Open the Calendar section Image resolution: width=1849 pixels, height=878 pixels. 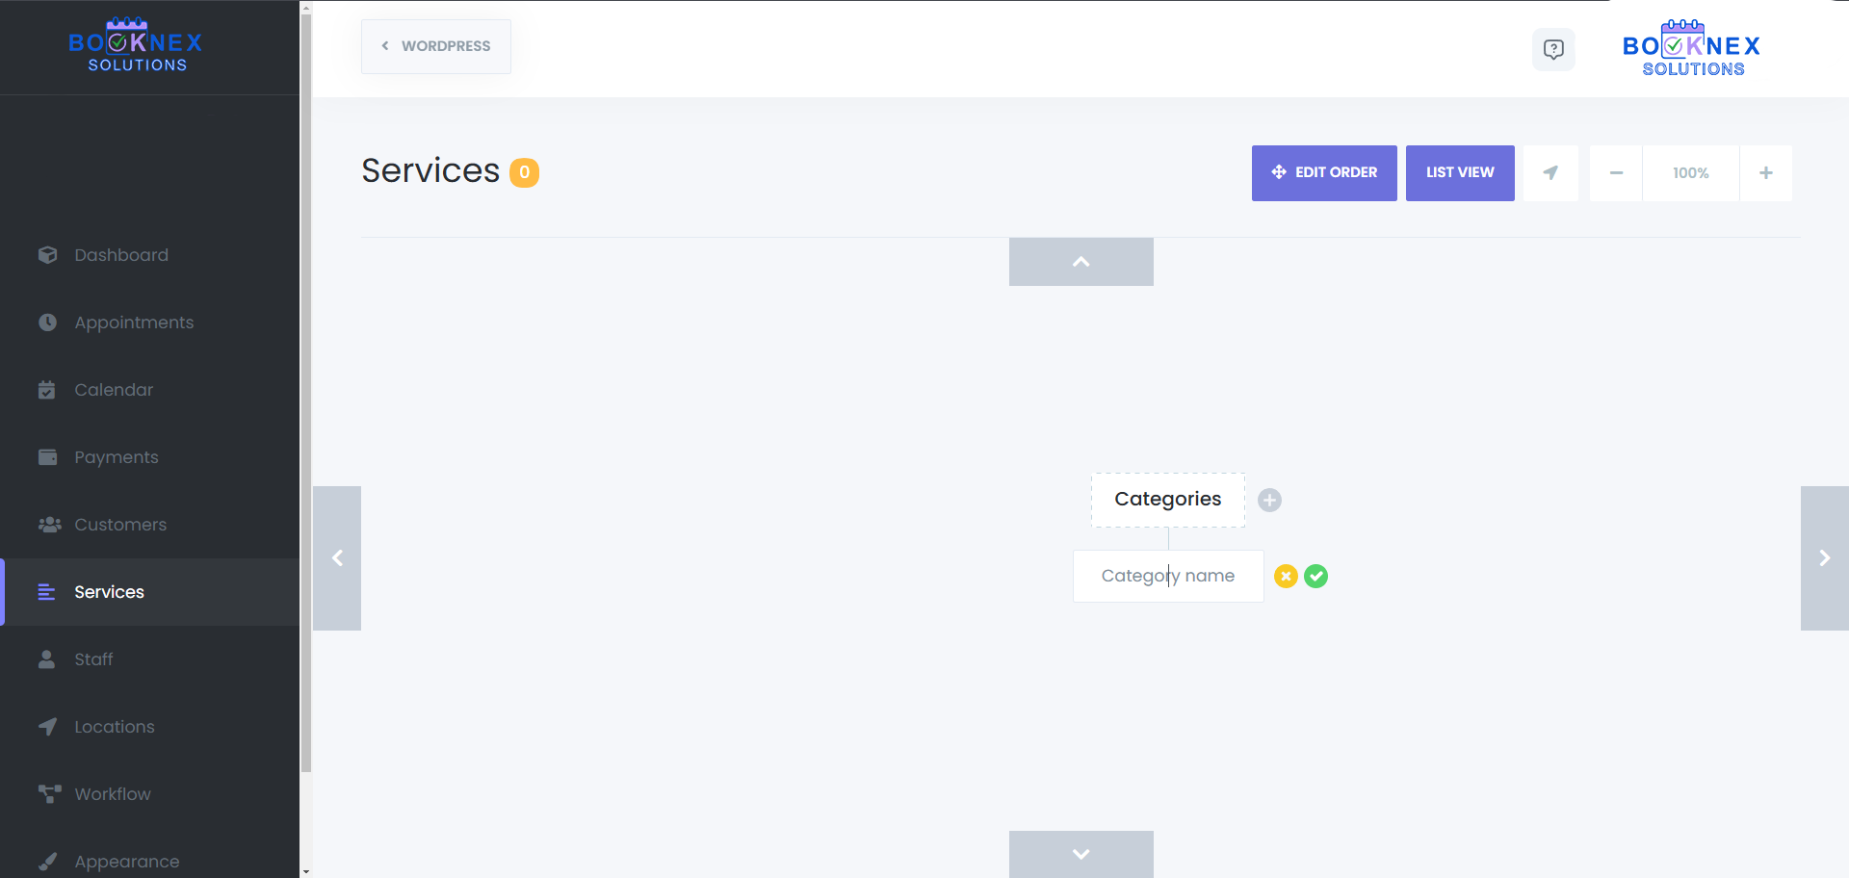[113, 389]
